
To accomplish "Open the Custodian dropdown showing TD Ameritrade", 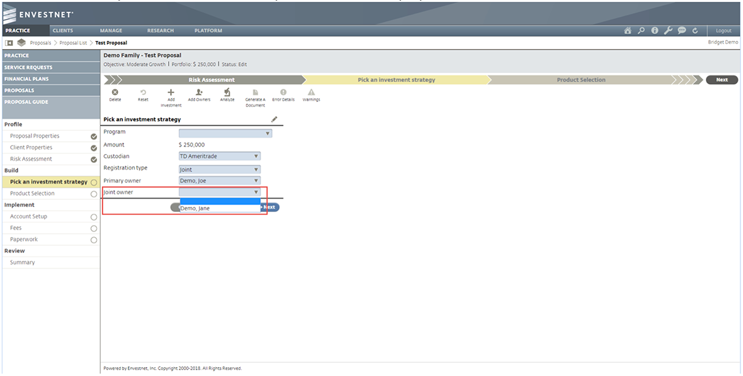I will (220, 156).
